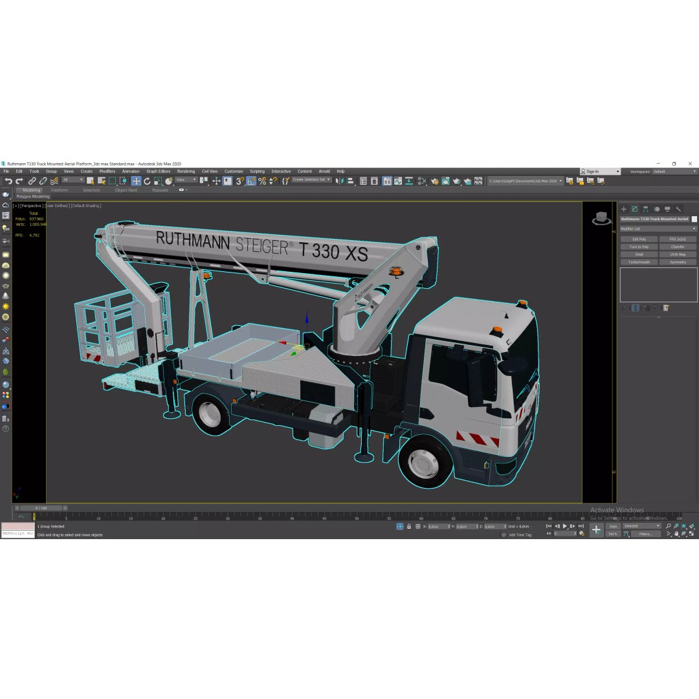Click the Align tool icon
Image resolution: width=699 pixels, height=699 pixels.
point(350,181)
